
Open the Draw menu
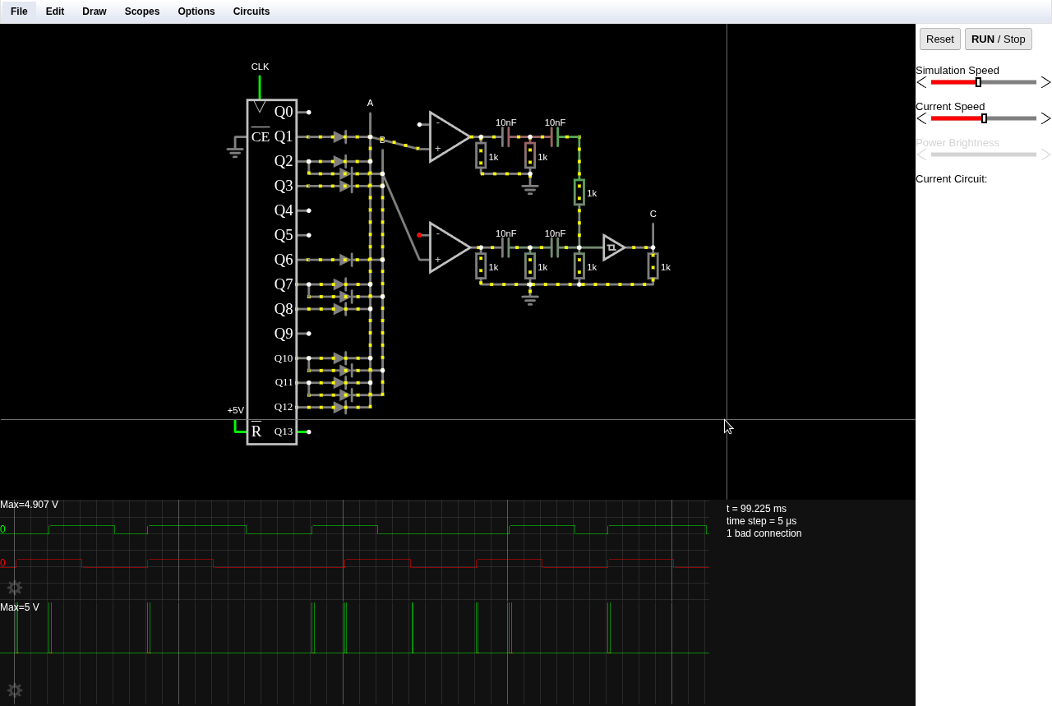click(x=95, y=12)
